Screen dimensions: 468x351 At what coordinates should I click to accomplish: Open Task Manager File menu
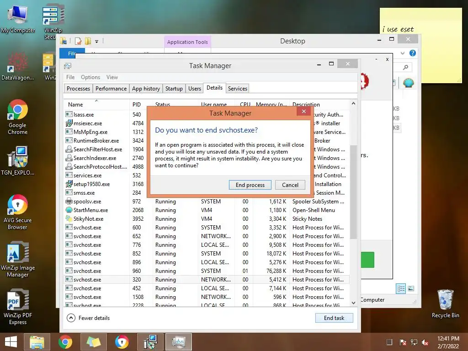coord(70,77)
